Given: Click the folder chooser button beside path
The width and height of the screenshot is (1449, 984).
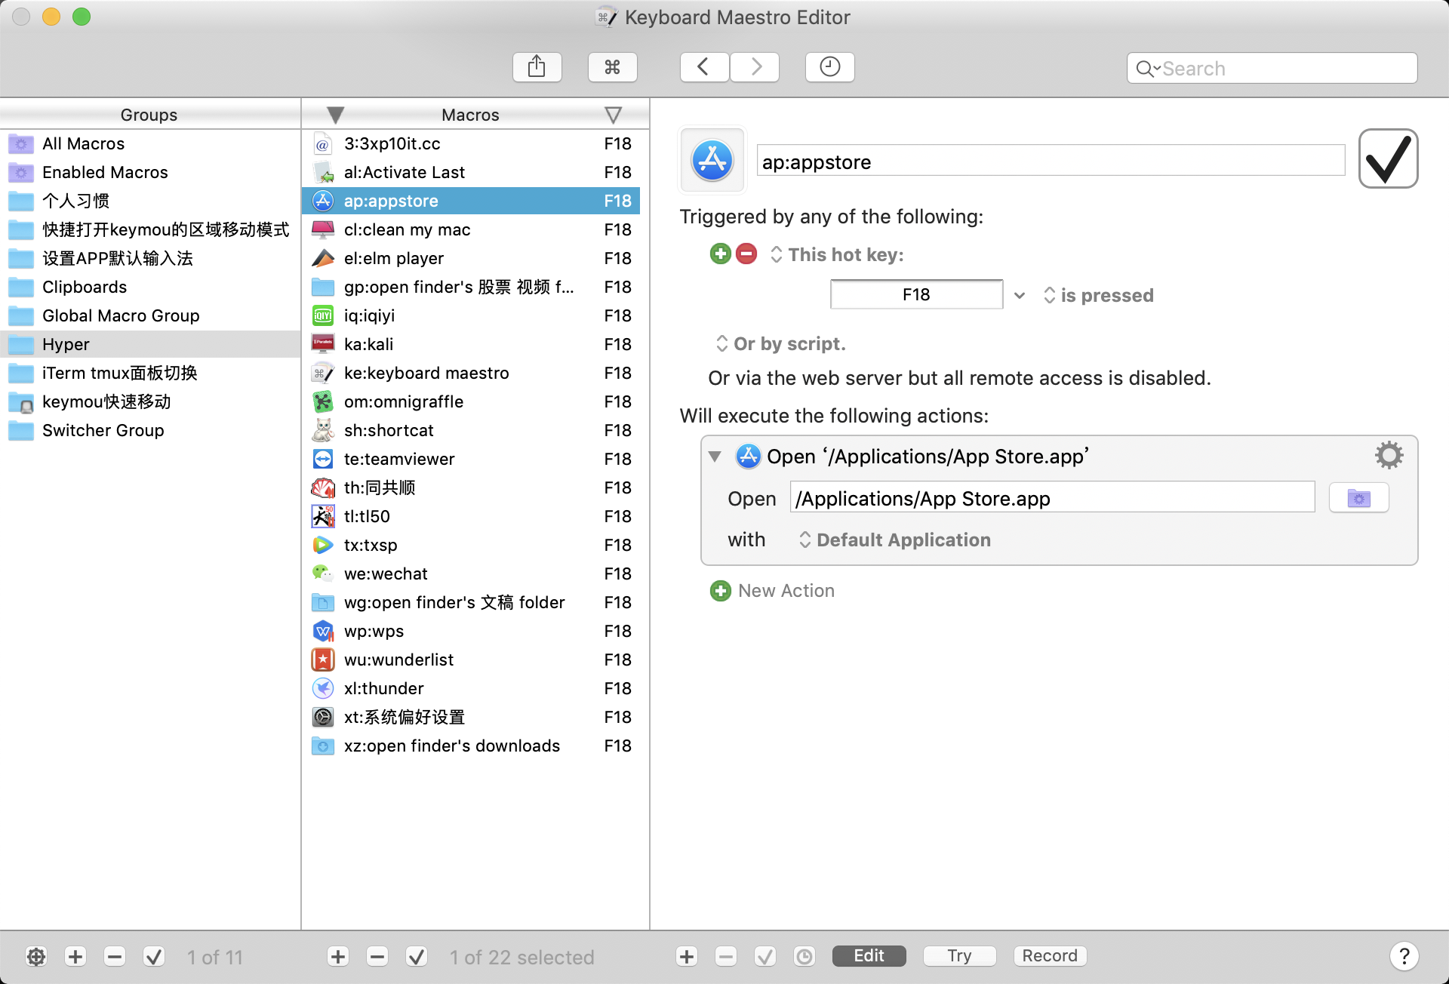Looking at the screenshot, I should 1358,499.
